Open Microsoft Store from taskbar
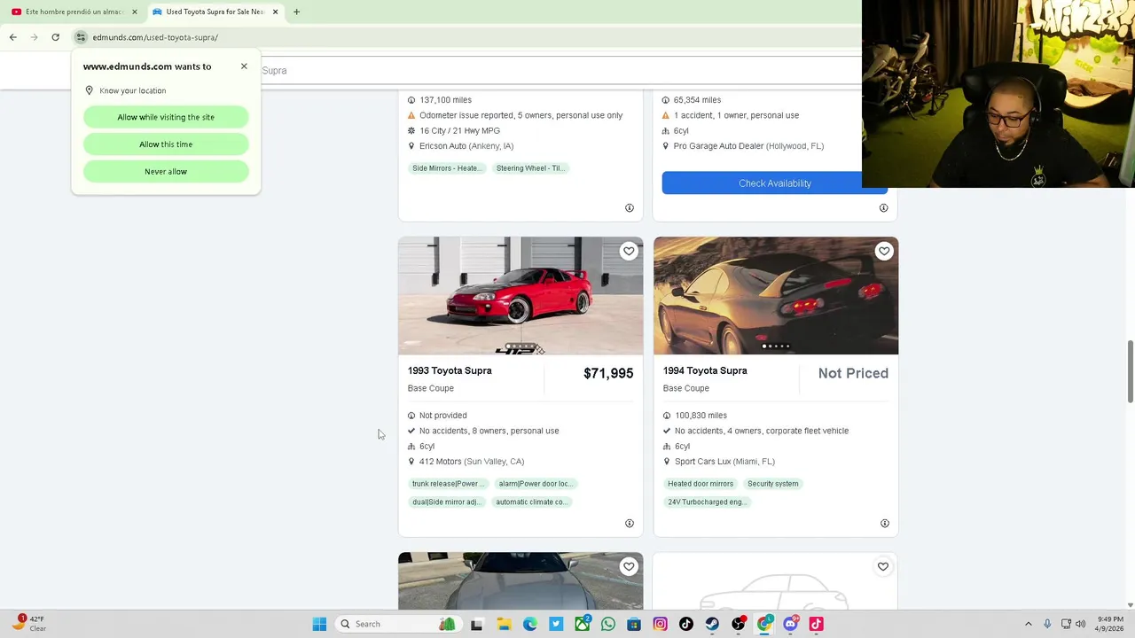The width and height of the screenshot is (1135, 638). point(634,624)
